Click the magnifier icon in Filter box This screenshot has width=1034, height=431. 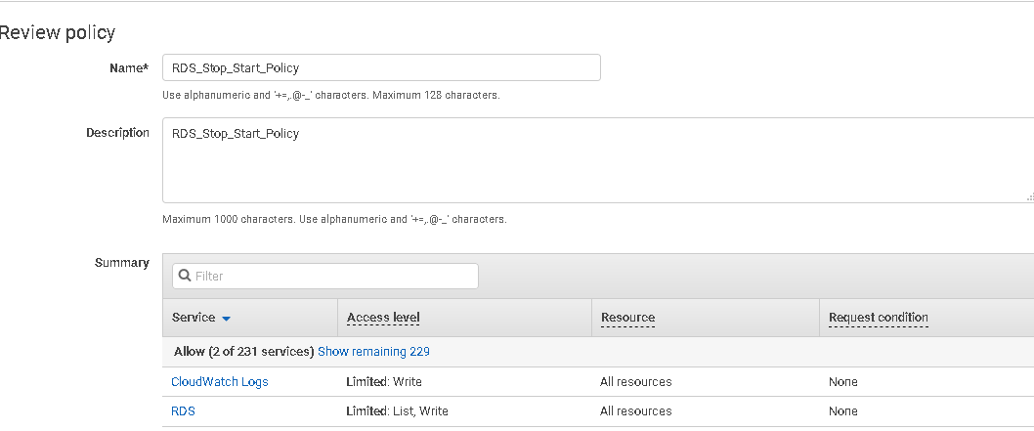[185, 276]
